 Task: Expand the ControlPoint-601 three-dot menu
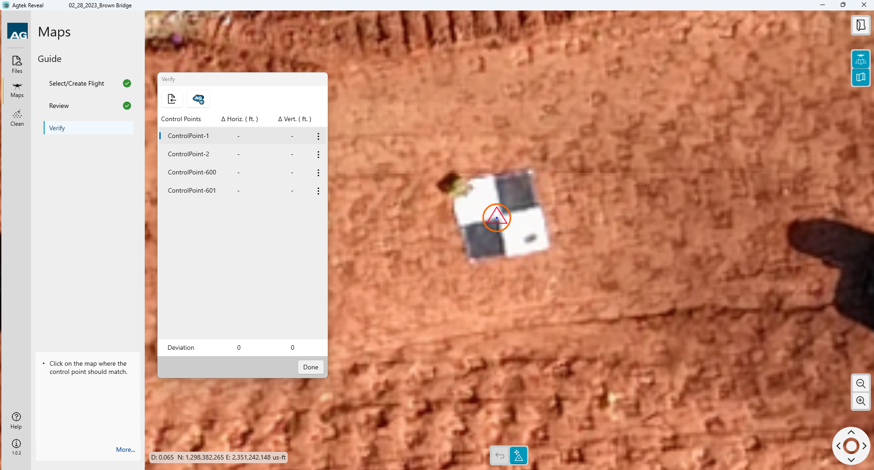318,191
